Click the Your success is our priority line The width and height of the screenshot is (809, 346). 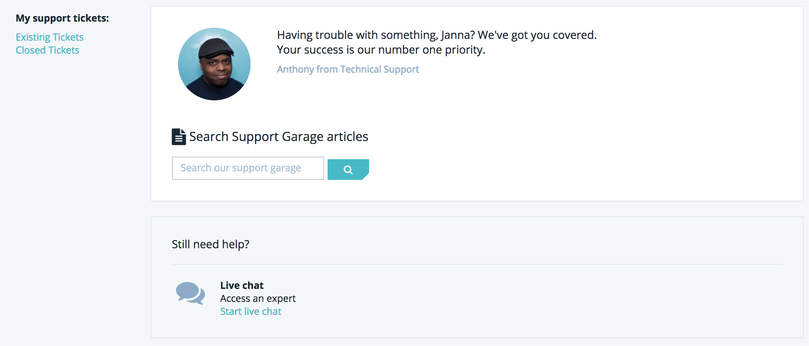coord(381,50)
